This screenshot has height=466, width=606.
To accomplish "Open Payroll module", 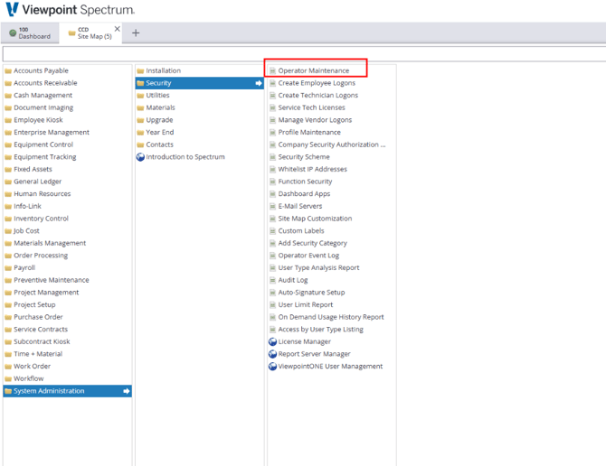I will tap(24, 267).
